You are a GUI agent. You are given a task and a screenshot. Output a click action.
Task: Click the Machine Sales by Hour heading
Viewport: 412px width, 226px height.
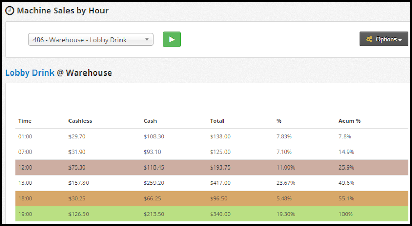[x=62, y=11]
